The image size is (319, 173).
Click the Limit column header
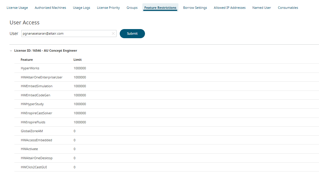(x=77, y=60)
